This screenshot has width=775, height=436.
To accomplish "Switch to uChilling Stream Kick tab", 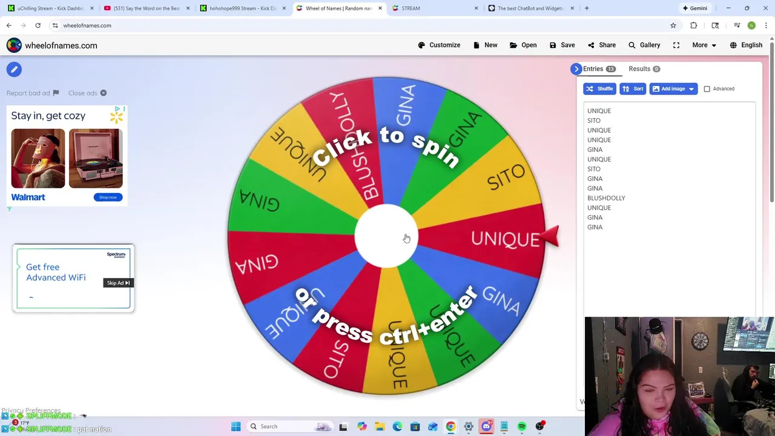I will coord(50,8).
